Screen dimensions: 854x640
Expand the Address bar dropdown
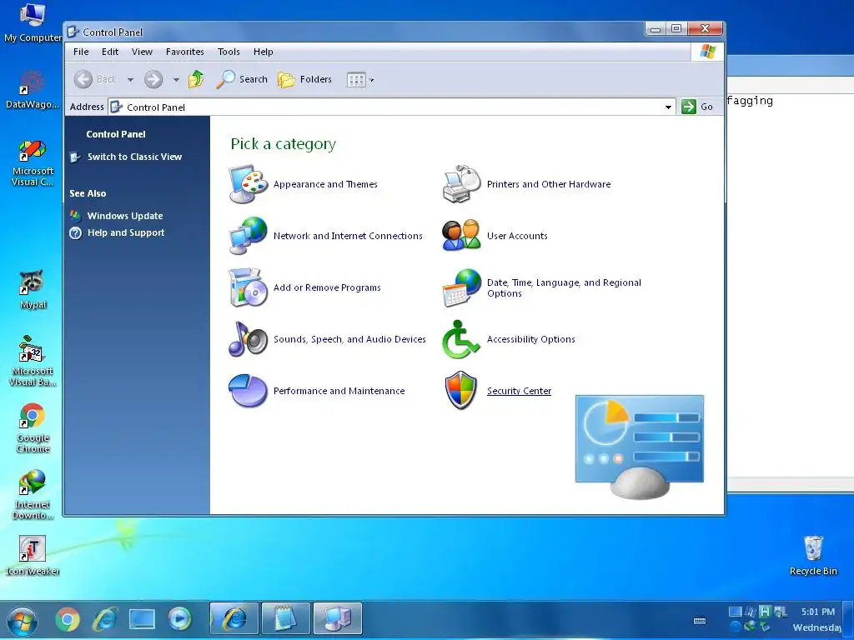point(668,107)
